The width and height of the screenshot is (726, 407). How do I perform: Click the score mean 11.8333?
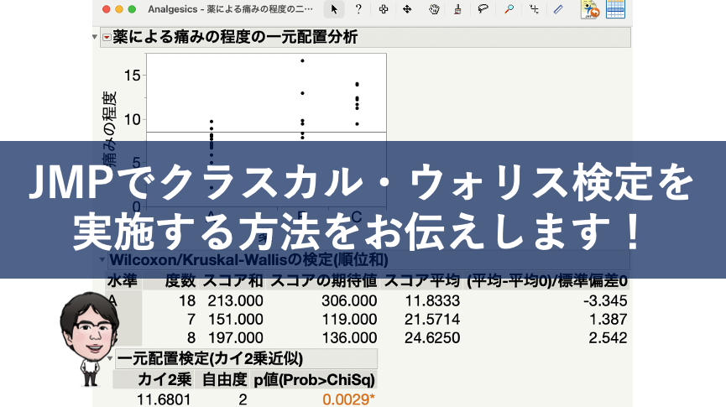tap(432, 301)
